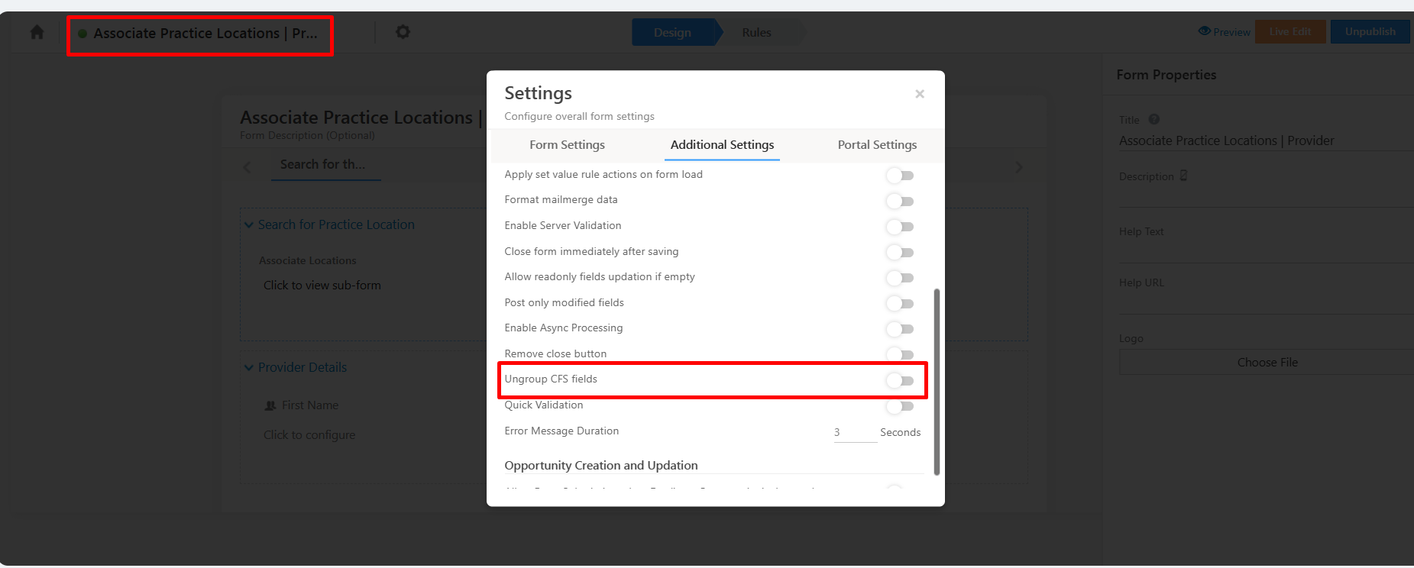Turn on the Quick Validation switch
The height and width of the screenshot is (568, 1414).
pyautogui.click(x=900, y=406)
